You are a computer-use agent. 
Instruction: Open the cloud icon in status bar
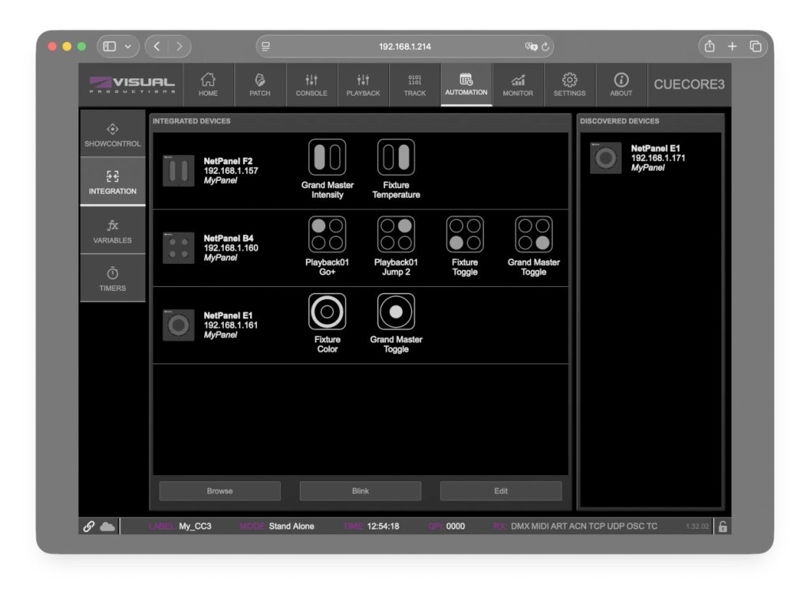[107, 526]
